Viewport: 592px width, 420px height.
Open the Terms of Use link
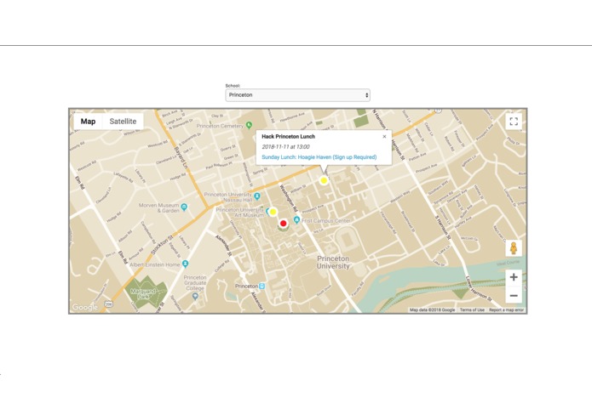pos(472,310)
